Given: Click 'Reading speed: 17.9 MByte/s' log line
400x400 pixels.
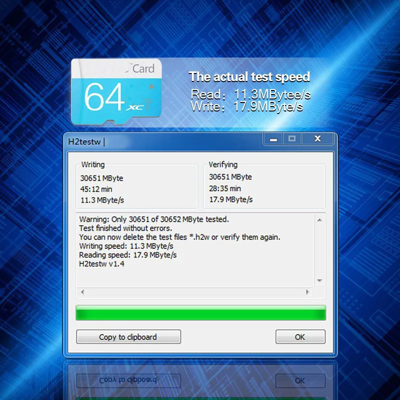Looking at the screenshot, I should click(x=128, y=255).
